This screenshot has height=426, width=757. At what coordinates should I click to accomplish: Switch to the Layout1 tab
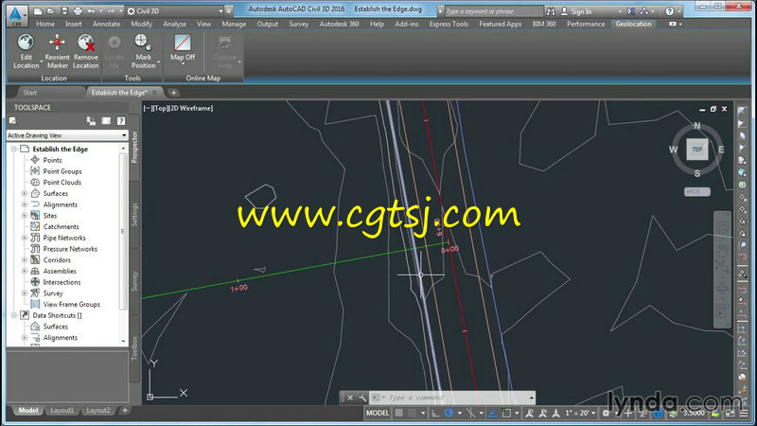click(62, 410)
